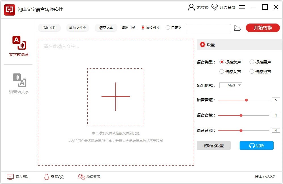Click the speech speed value box

coord(276,100)
